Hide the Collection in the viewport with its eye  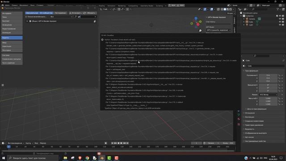tap(280, 16)
